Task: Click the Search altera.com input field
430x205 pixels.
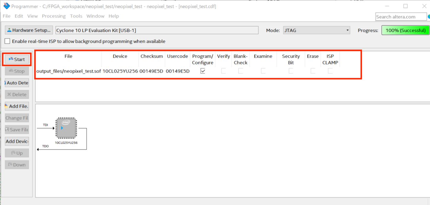Action: coord(401,17)
